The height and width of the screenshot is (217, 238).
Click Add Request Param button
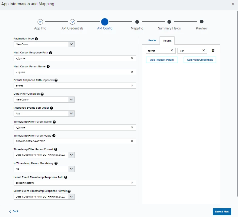pyautogui.click(x=162, y=60)
